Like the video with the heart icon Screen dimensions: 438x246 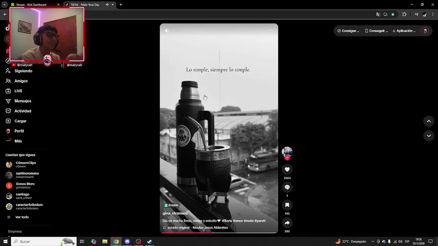287,169
